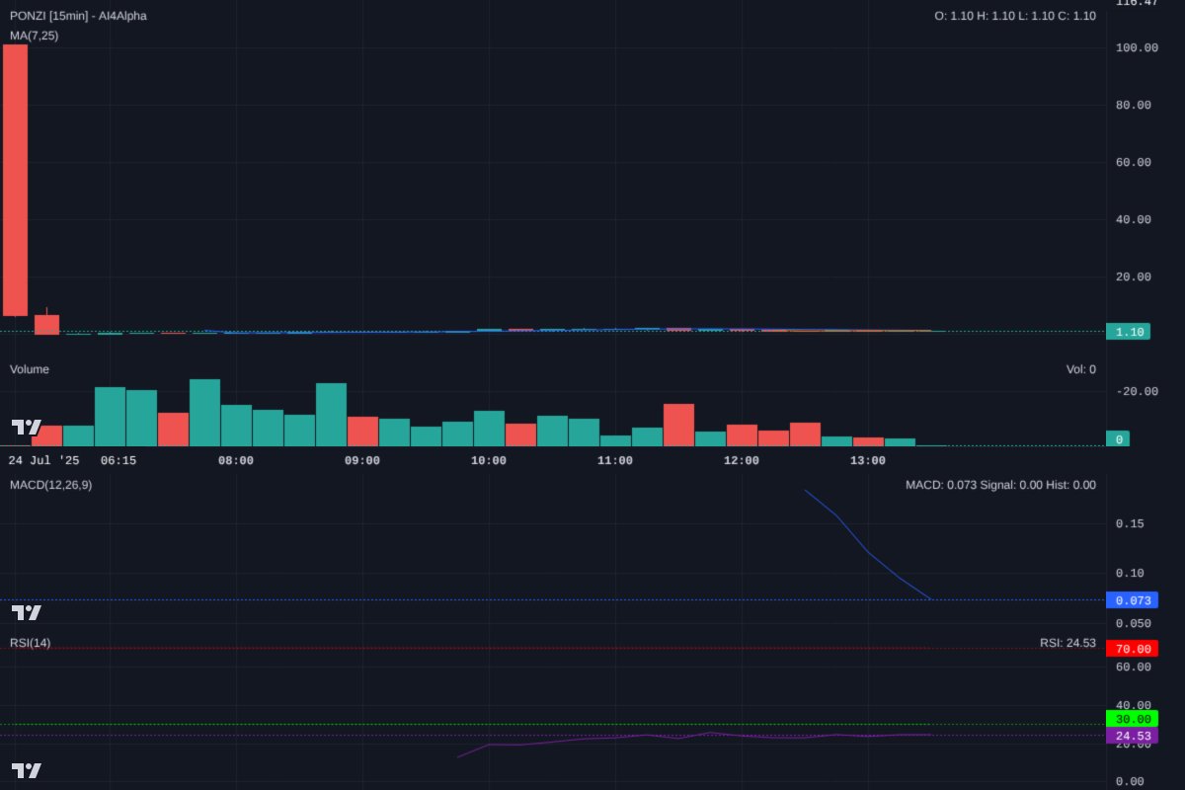Select the MACD(12,26,9) indicator label
This screenshot has height=790, width=1185.
pos(51,485)
